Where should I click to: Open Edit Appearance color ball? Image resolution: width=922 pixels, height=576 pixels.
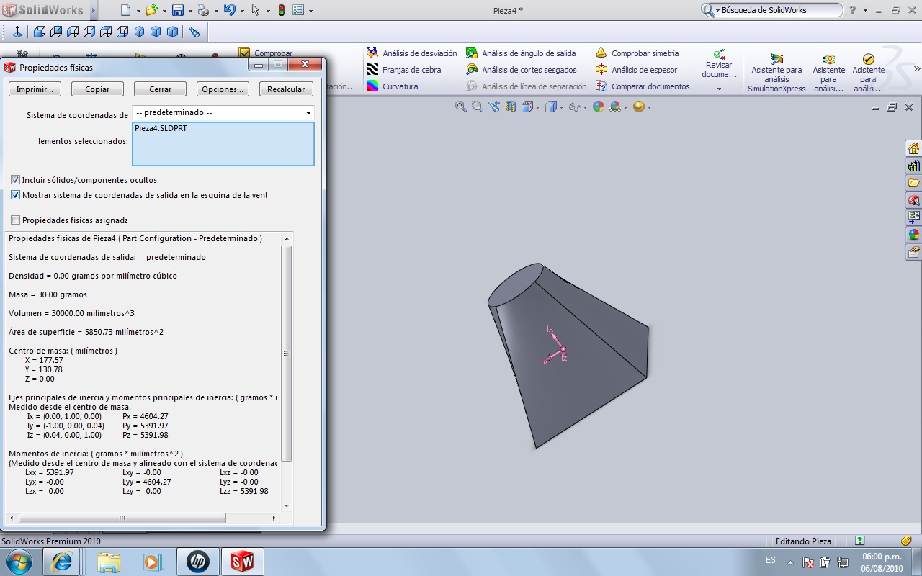(x=598, y=107)
